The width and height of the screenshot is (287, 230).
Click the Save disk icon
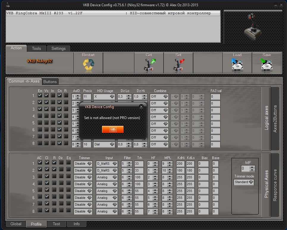tap(267, 65)
